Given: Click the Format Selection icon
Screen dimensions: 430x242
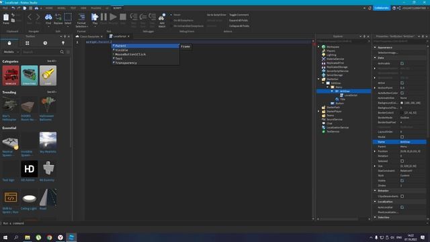Looking at the screenshot, I should point(81,17).
